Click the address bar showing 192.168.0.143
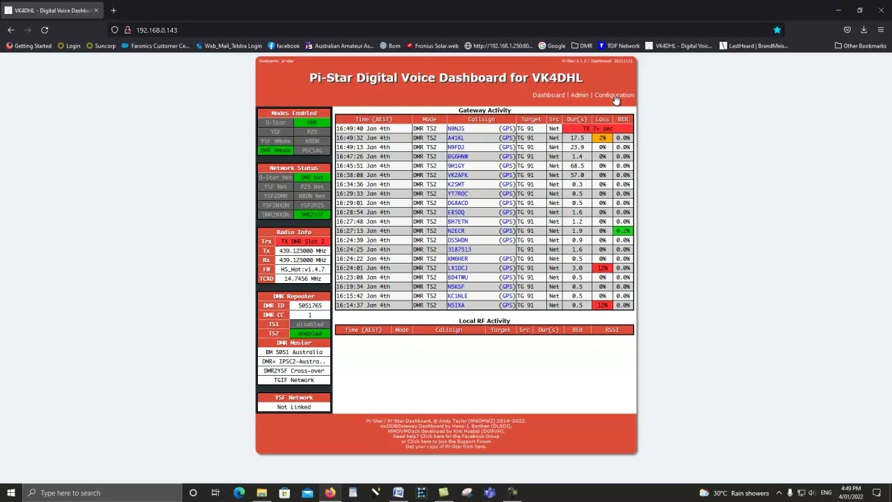The width and height of the screenshot is (892, 502). [x=446, y=30]
